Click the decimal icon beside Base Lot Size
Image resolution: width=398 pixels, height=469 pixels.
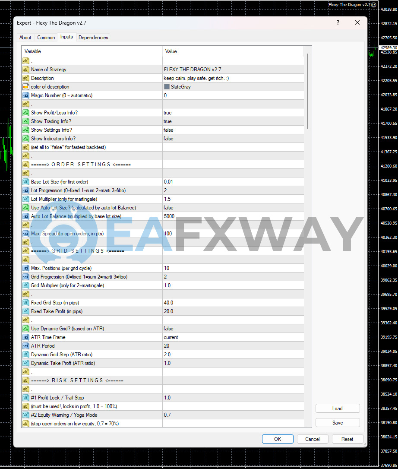26,182
